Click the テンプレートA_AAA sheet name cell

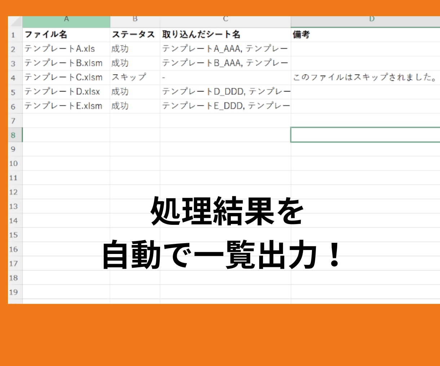tap(225, 49)
